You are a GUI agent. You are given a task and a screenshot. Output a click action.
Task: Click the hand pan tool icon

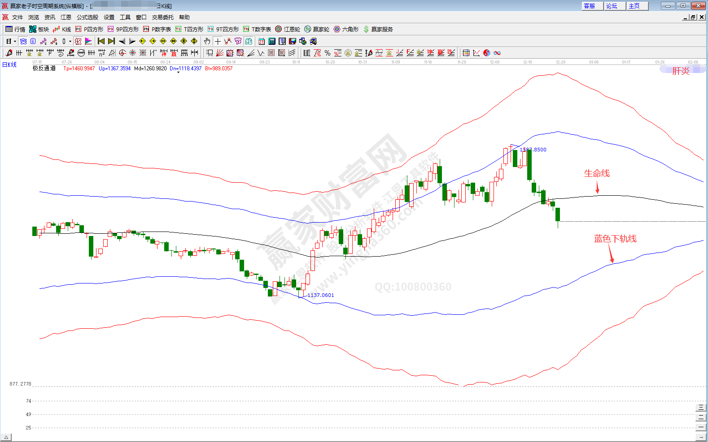point(207,41)
